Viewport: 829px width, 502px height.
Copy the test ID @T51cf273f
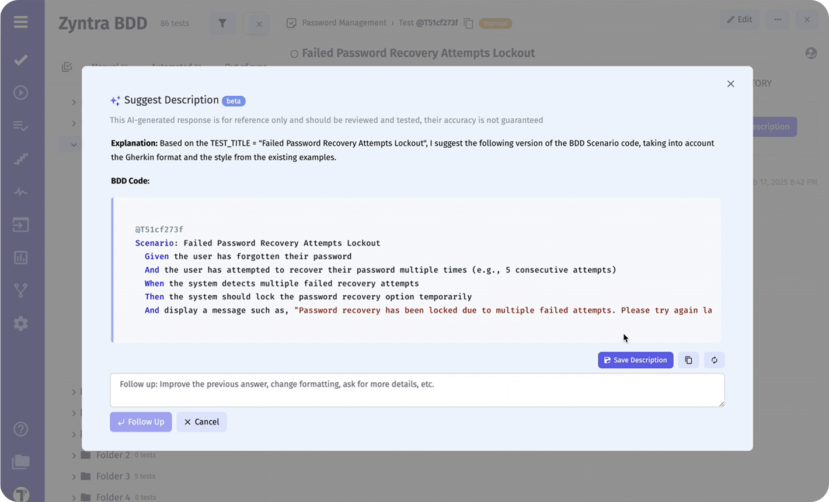click(x=468, y=23)
